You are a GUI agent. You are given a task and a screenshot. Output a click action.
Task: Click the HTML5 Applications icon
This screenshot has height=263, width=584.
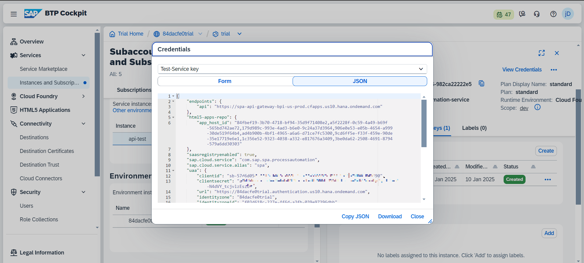tap(14, 110)
